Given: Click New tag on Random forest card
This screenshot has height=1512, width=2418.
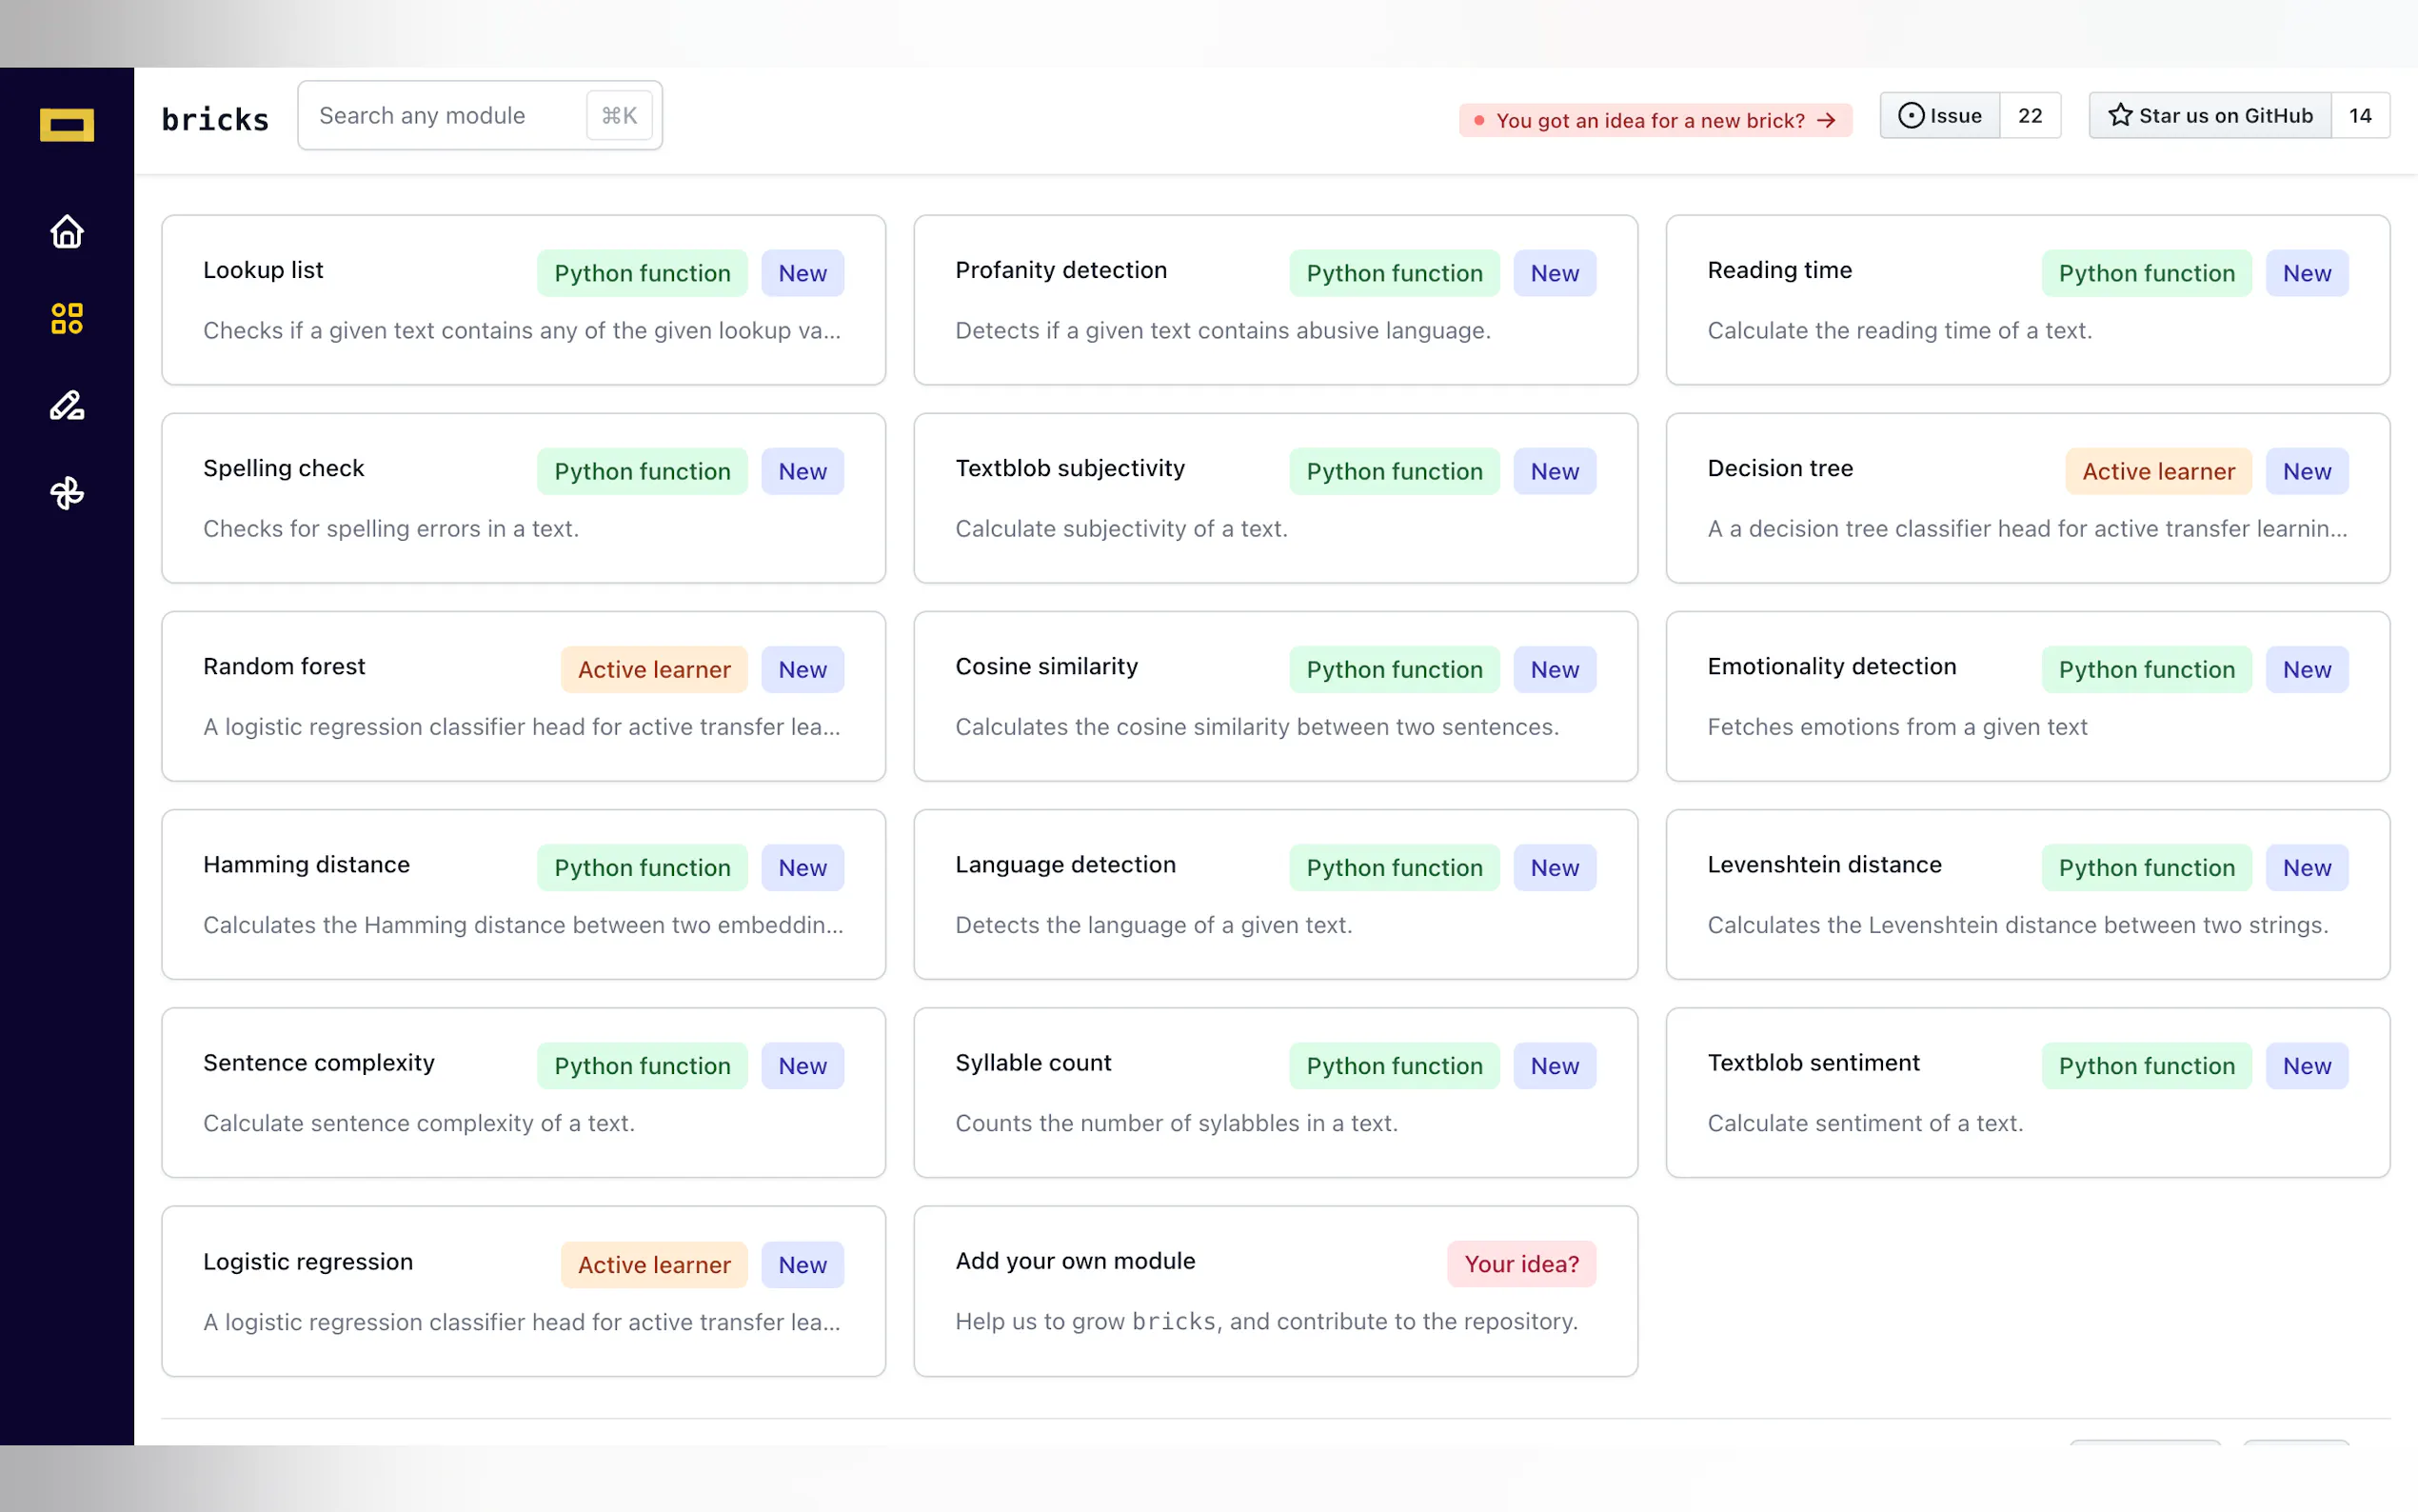Looking at the screenshot, I should (x=802, y=670).
